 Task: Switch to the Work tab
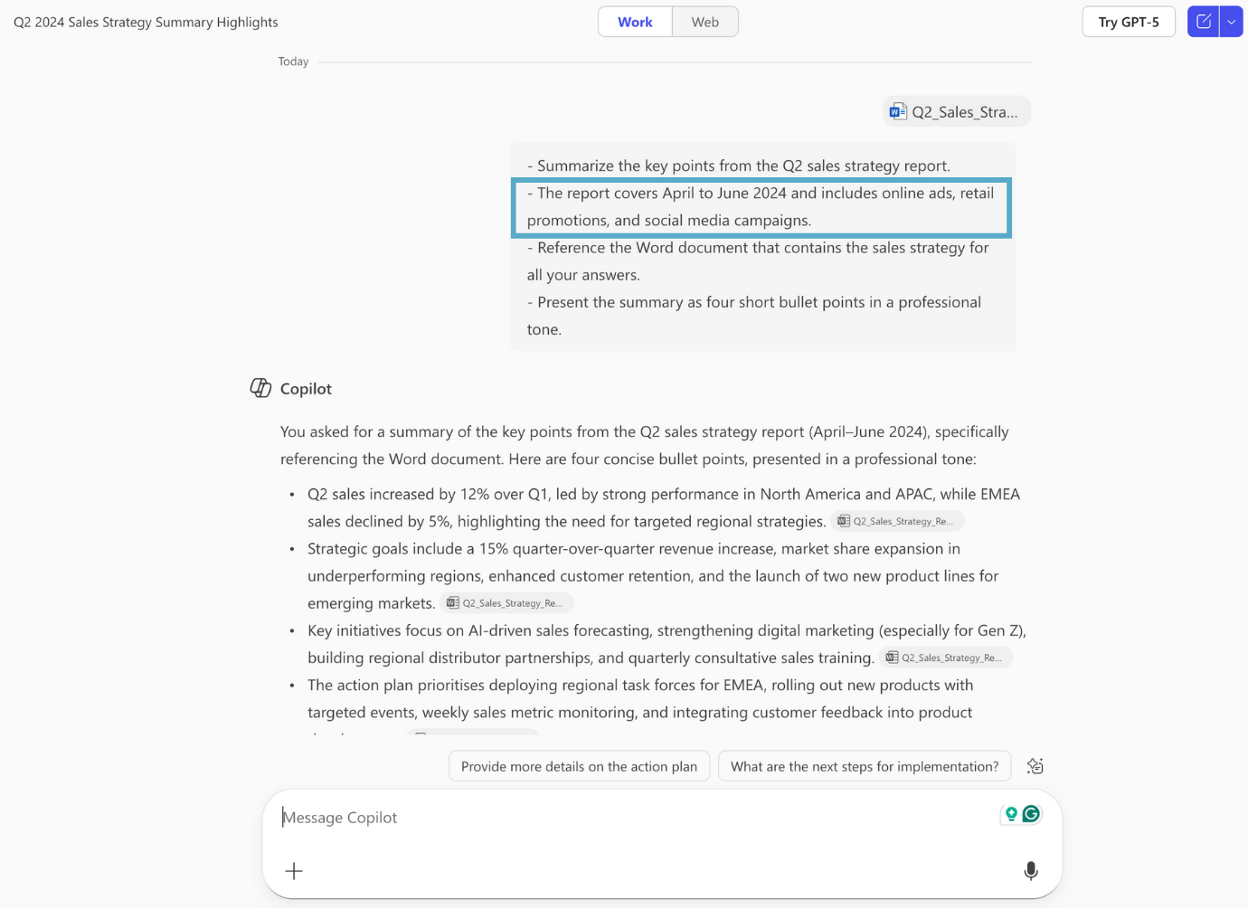[635, 22]
